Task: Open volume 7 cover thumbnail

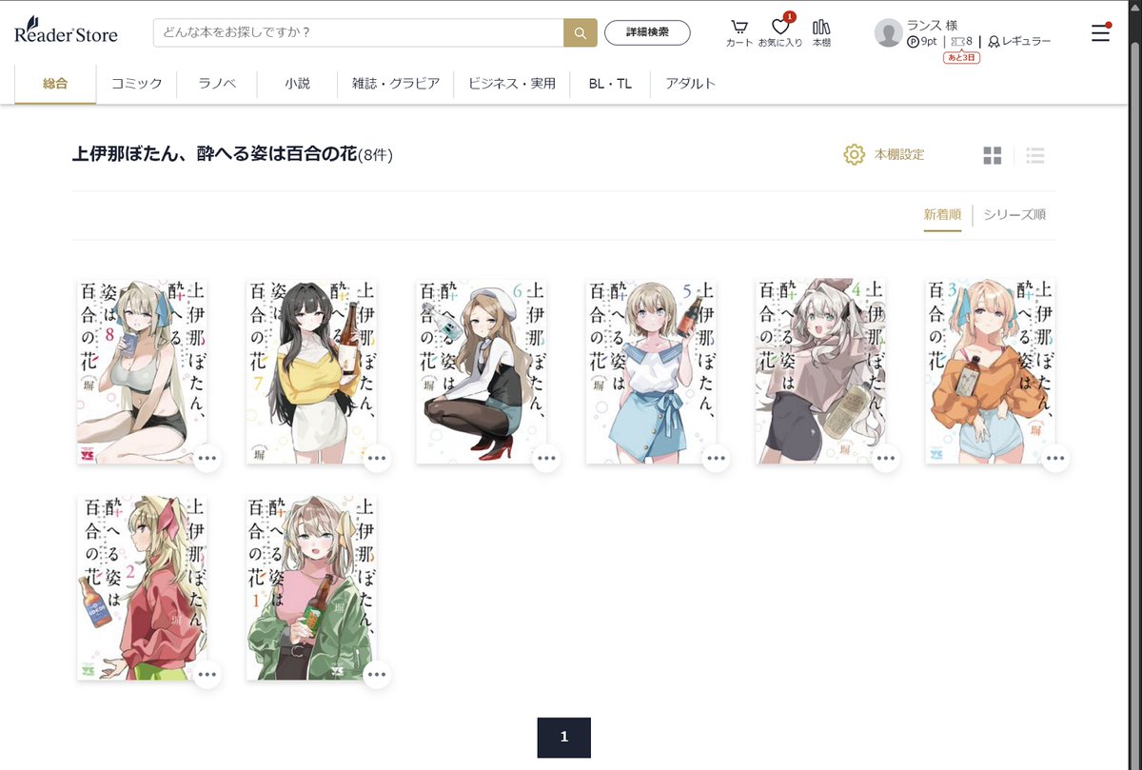Action: pyautogui.click(x=311, y=371)
